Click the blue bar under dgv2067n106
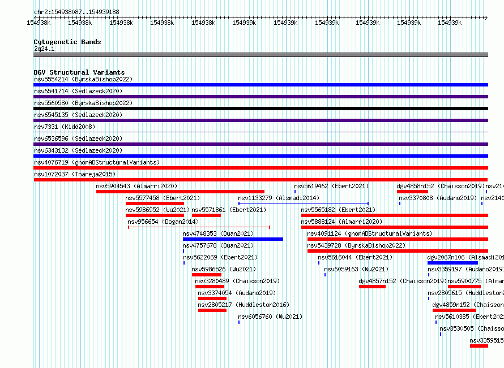 click(452, 263)
